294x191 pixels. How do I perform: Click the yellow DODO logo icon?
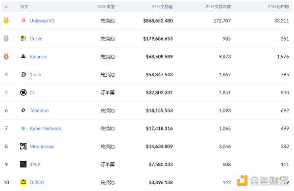pyautogui.click(x=23, y=182)
